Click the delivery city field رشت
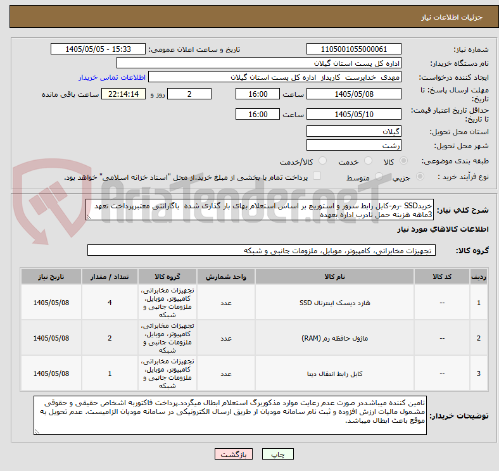 click(x=353, y=145)
